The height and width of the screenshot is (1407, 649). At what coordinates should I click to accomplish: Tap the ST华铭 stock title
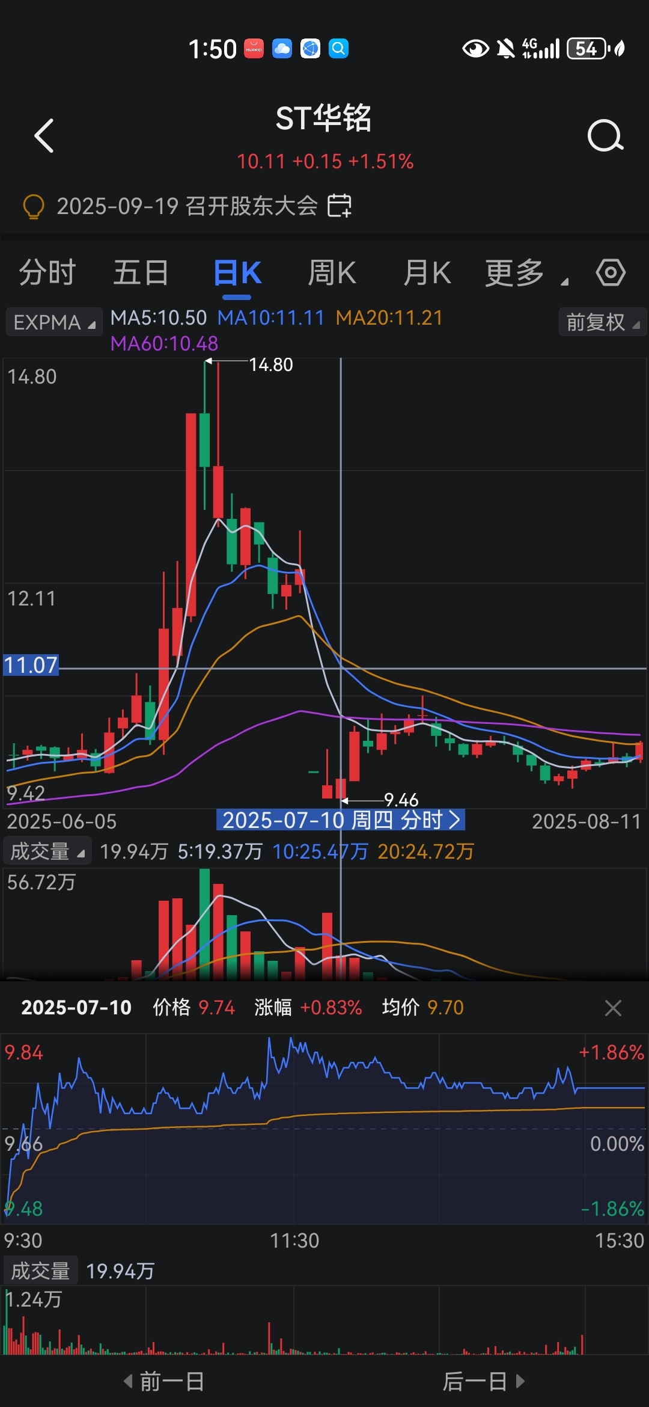(x=324, y=118)
